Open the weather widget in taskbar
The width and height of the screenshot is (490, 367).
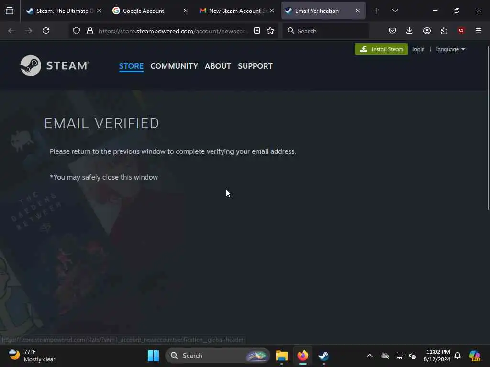pos(31,356)
